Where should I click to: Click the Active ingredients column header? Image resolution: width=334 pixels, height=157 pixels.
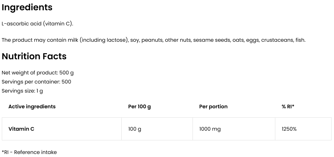[x=32, y=106]
